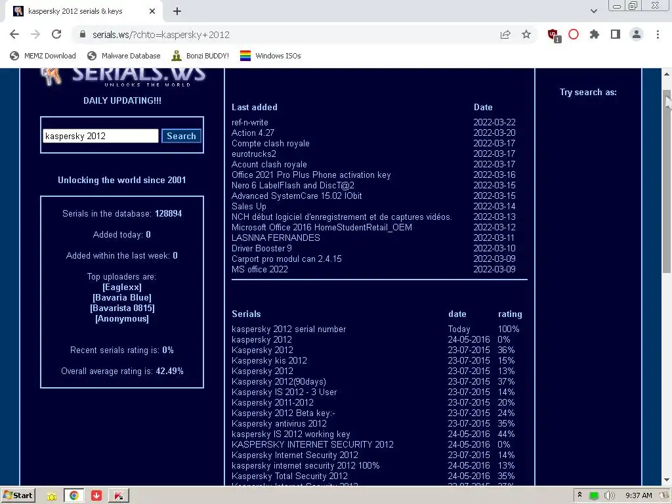Open the volume speaker tray icon
Image resolution: width=672 pixels, height=504 pixels.
click(x=609, y=496)
